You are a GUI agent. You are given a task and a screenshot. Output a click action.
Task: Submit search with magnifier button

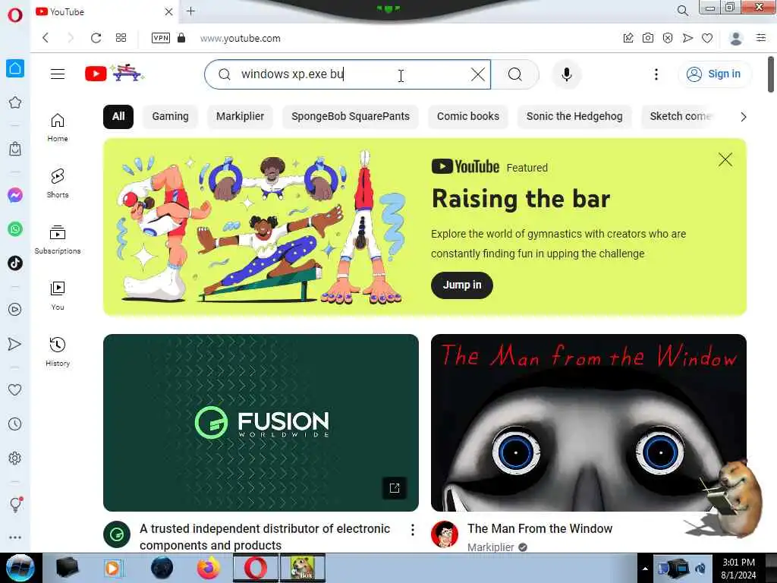coord(515,74)
